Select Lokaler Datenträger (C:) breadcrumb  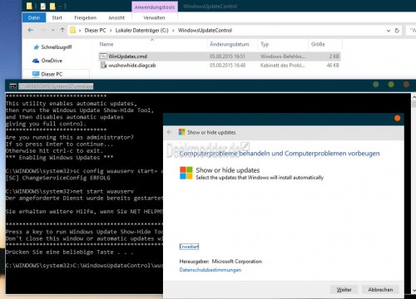point(141,30)
